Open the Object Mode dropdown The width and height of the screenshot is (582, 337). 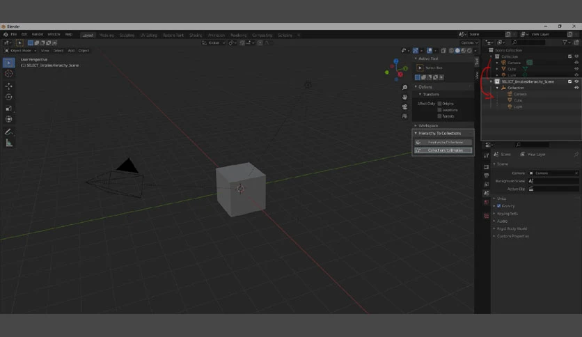click(20, 50)
